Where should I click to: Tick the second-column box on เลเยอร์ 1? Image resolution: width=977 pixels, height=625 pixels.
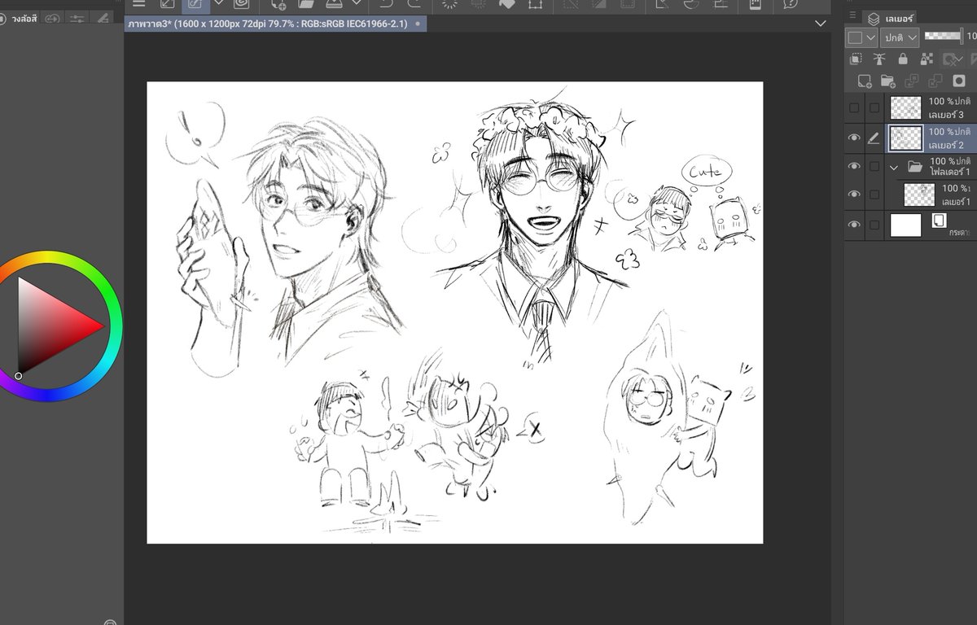pos(874,194)
